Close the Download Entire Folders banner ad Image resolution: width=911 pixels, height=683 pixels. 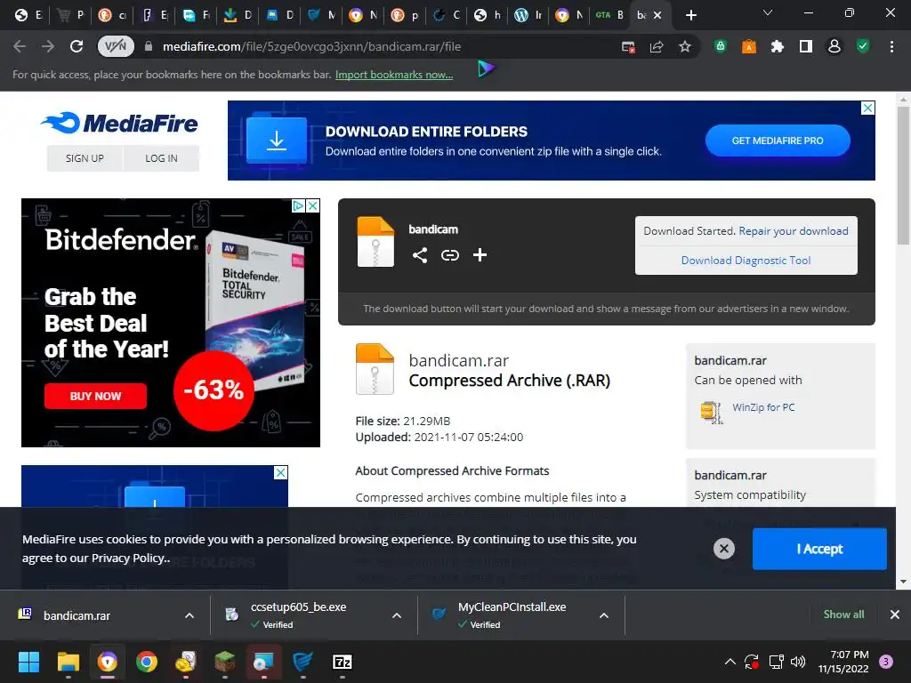(x=867, y=108)
